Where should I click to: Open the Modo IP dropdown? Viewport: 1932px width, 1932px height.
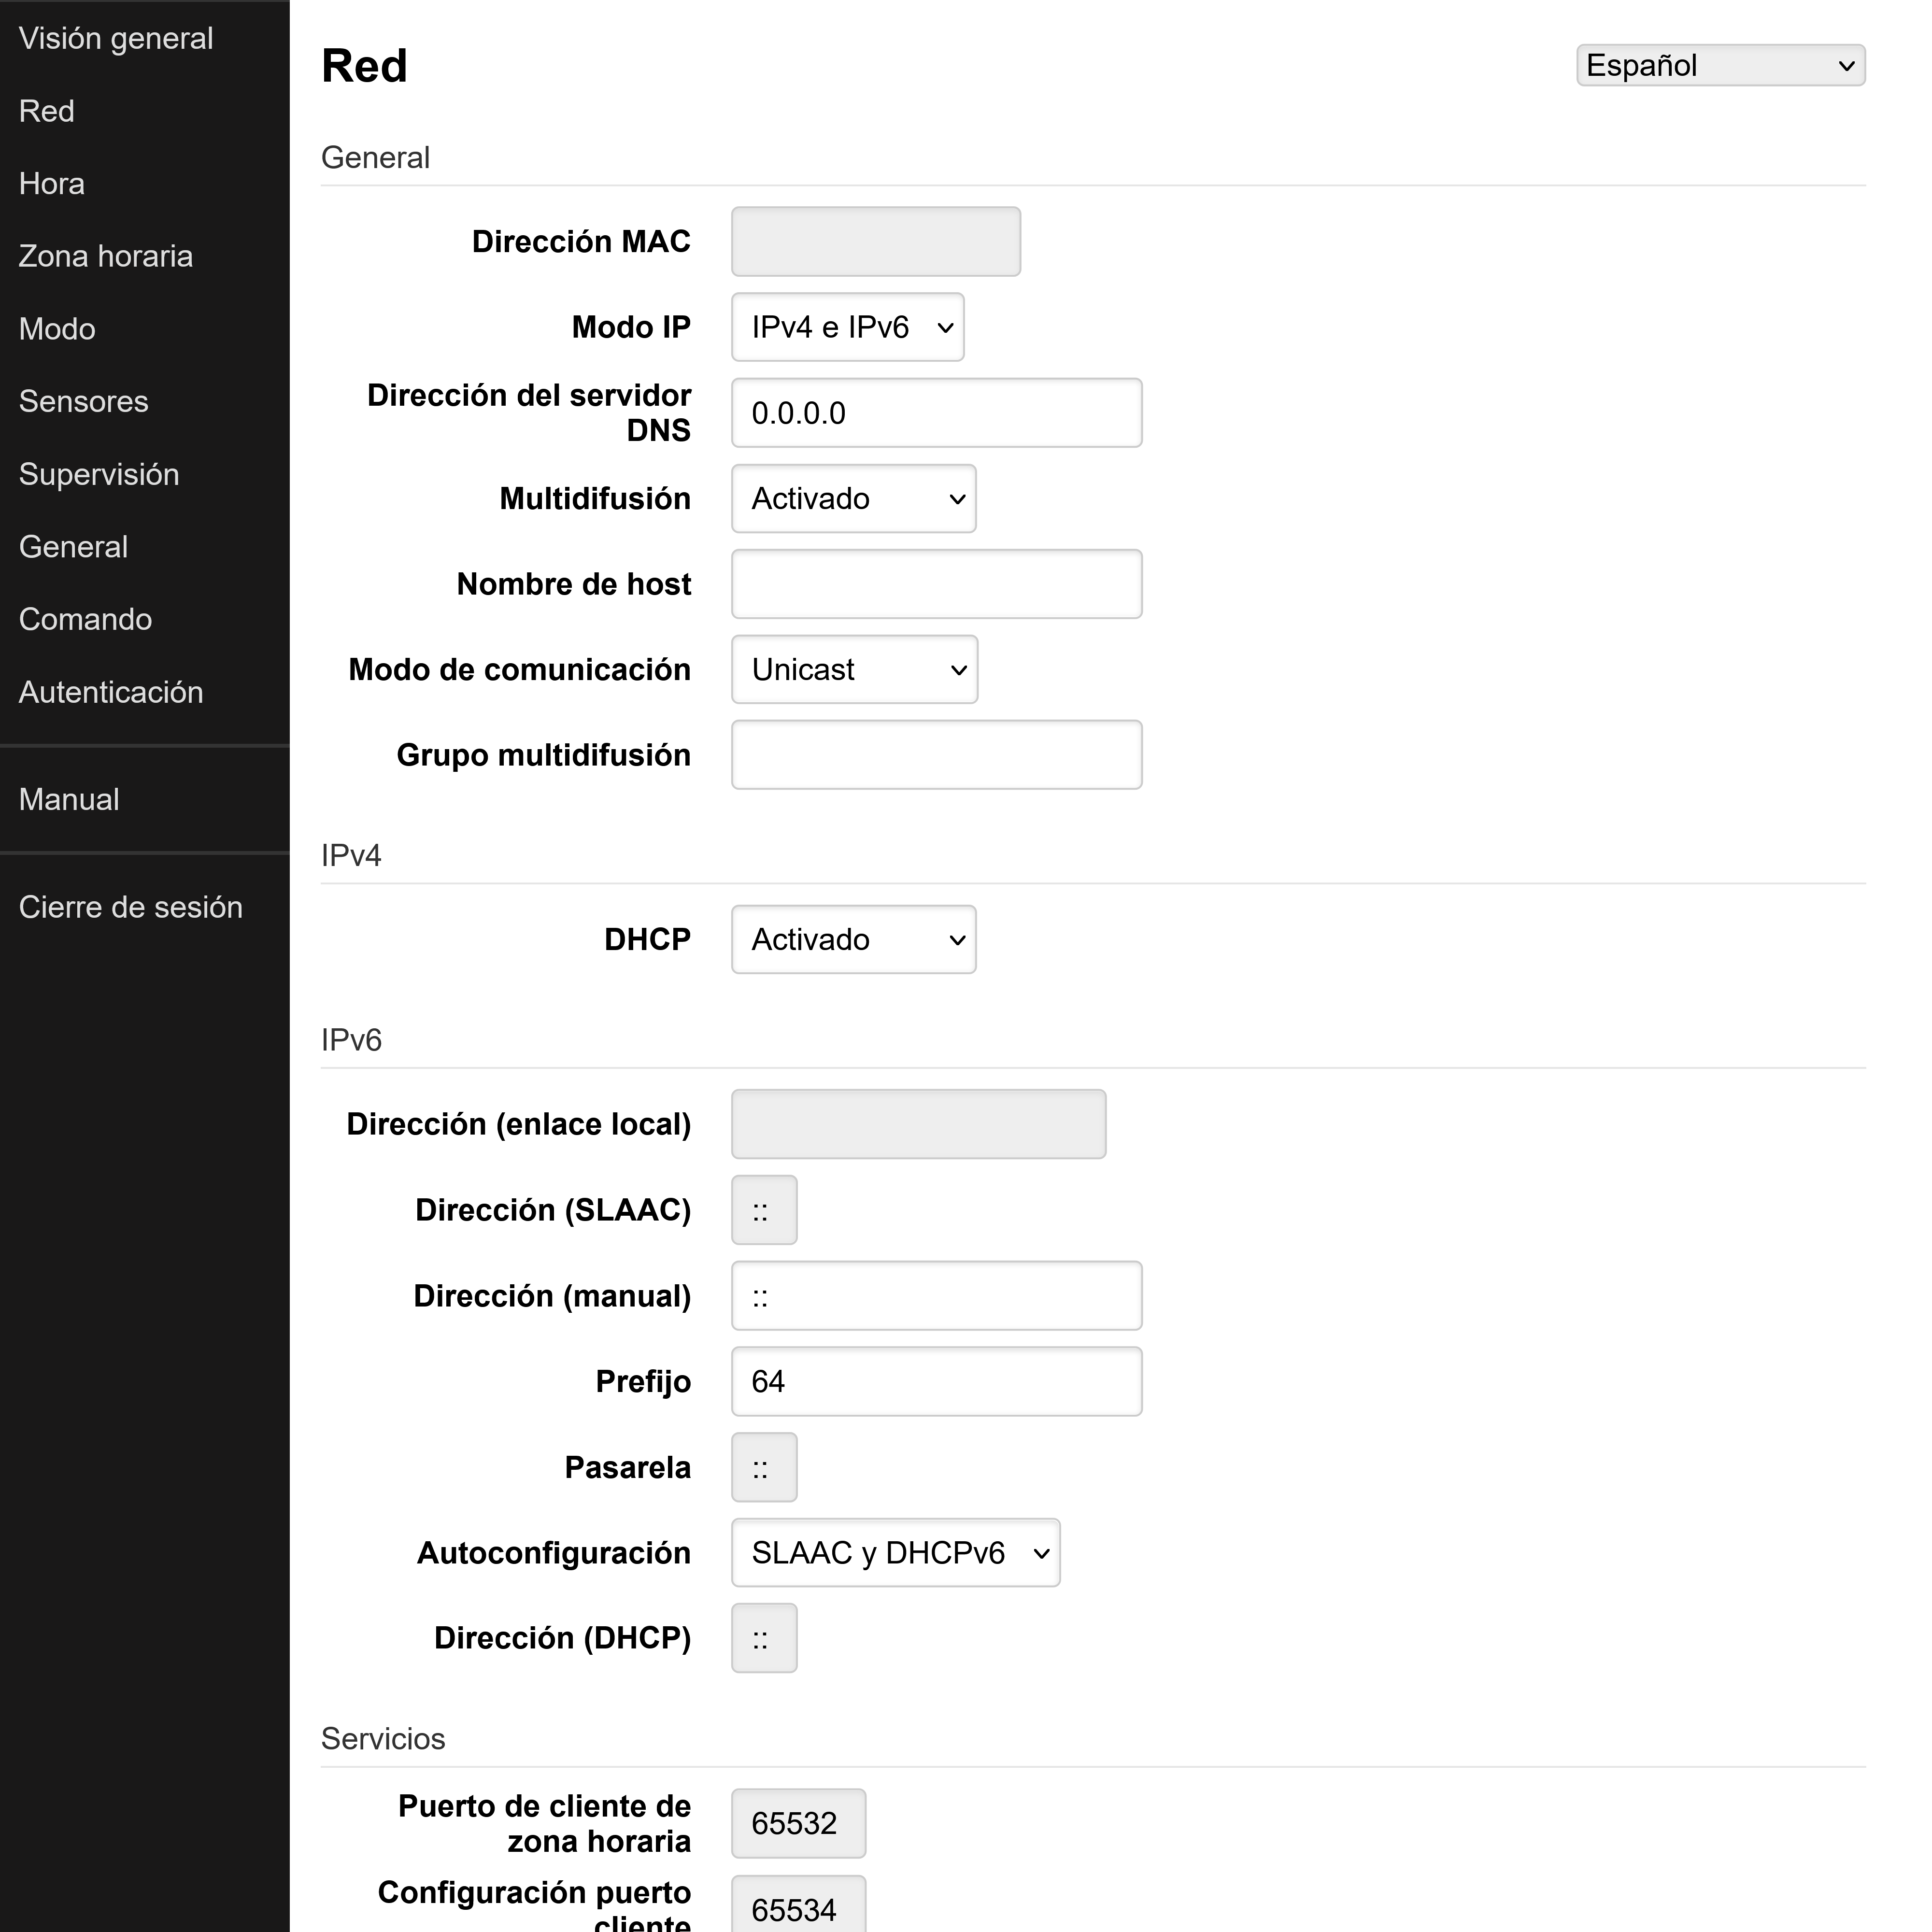[x=846, y=326]
